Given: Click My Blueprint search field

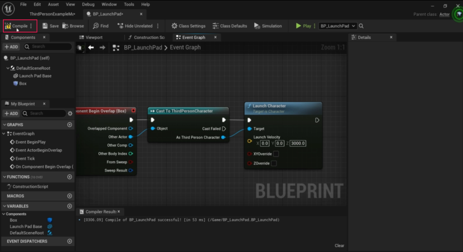Looking at the screenshot, I should (x=44, y=113).
